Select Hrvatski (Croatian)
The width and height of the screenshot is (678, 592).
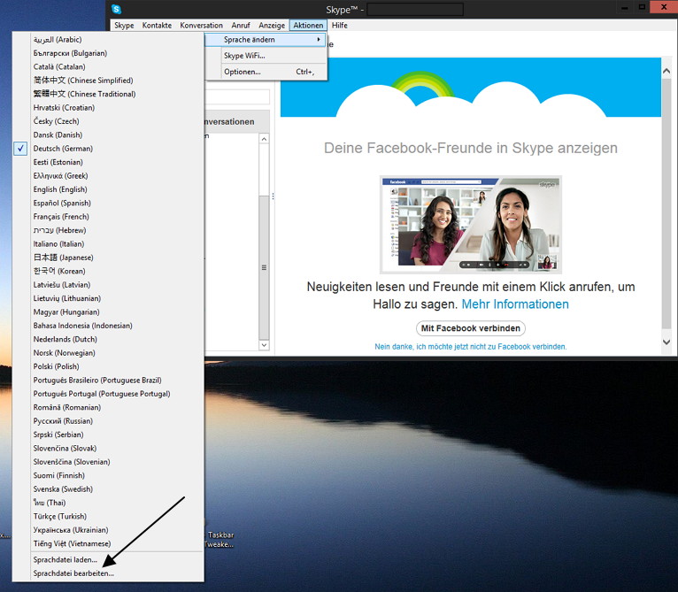[x=108, y=108]
